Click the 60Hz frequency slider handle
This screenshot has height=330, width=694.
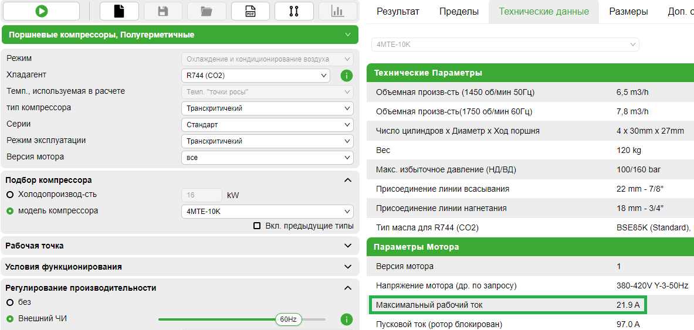(288, 319)
